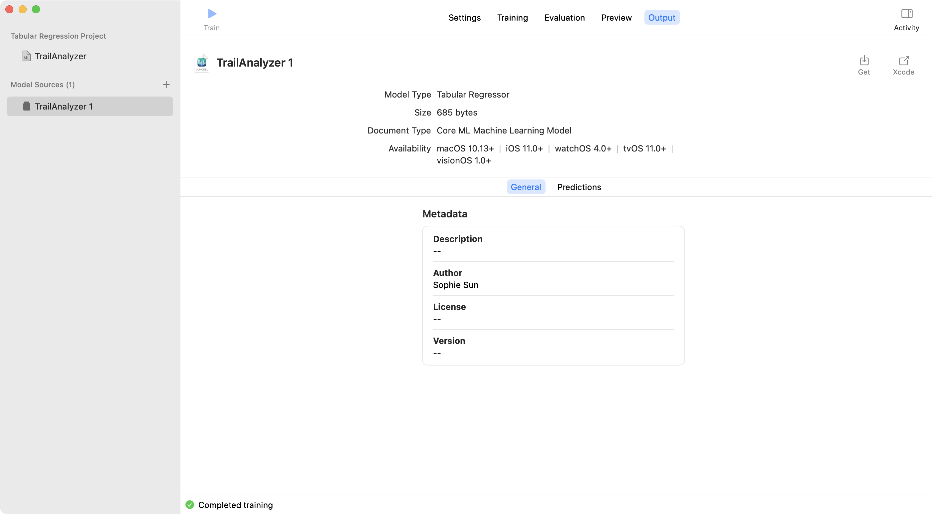Click the TrailAnalyzer 1 model title

pos(255,62)
